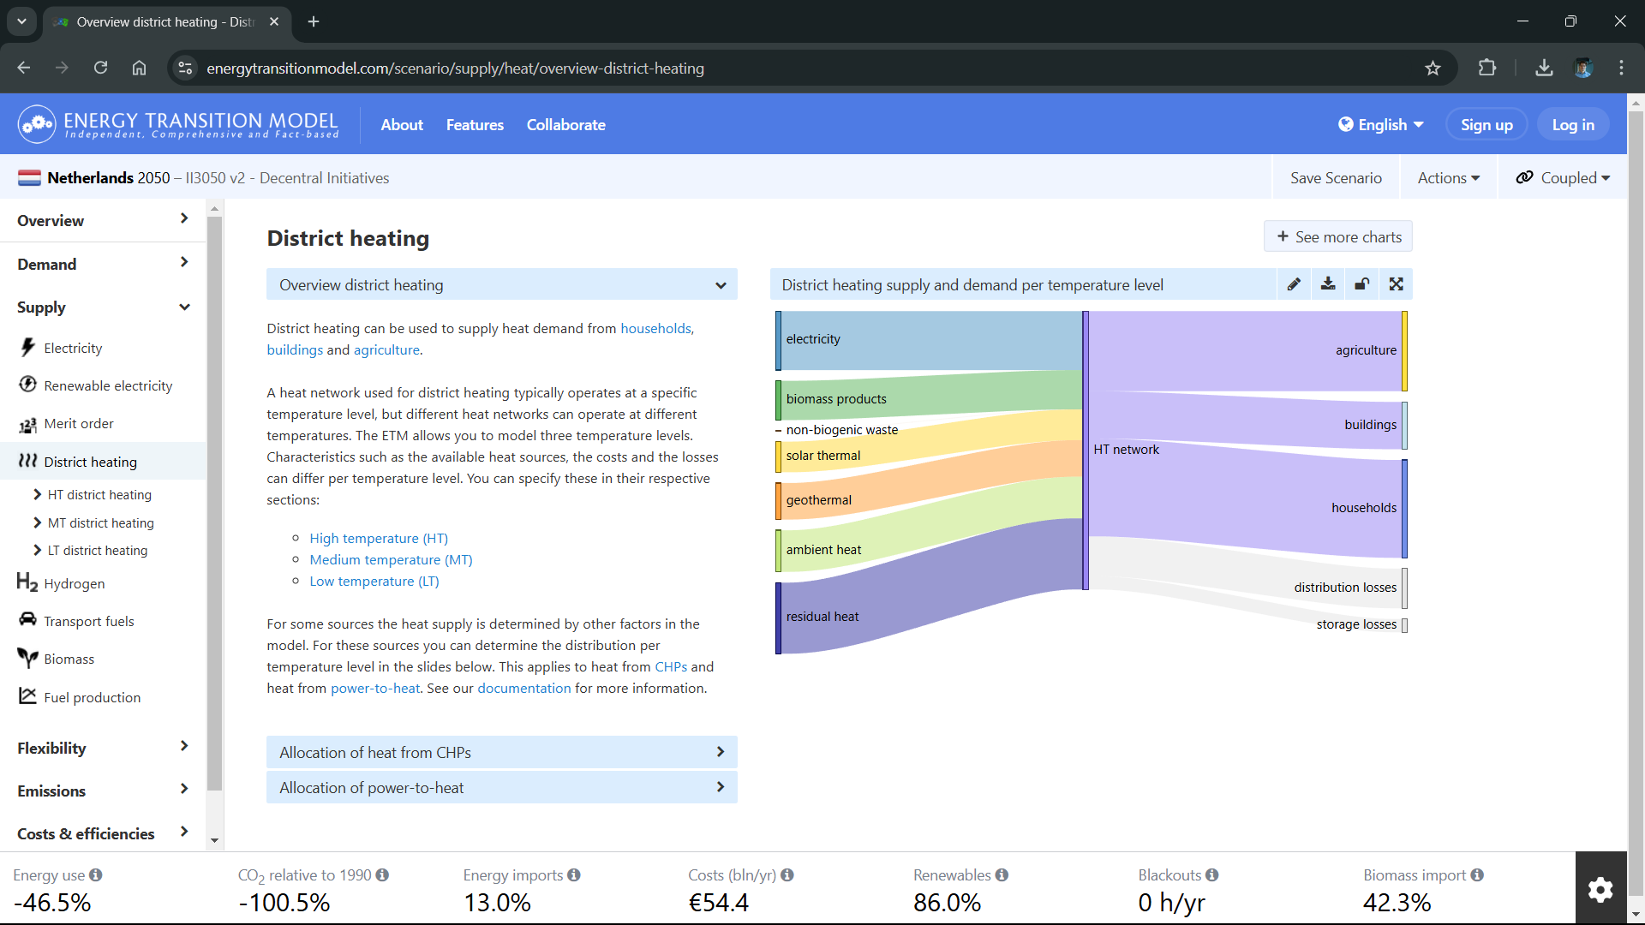Image resolution: width=1645 pixels, height=925 pixels.
Task: Expand the Emissions sidebar section
Action: (103, 791)
